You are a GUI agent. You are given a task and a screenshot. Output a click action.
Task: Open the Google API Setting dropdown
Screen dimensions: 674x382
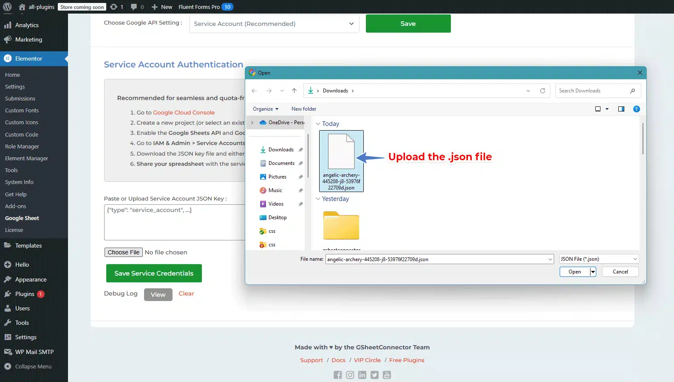click(x=274, y=24)
